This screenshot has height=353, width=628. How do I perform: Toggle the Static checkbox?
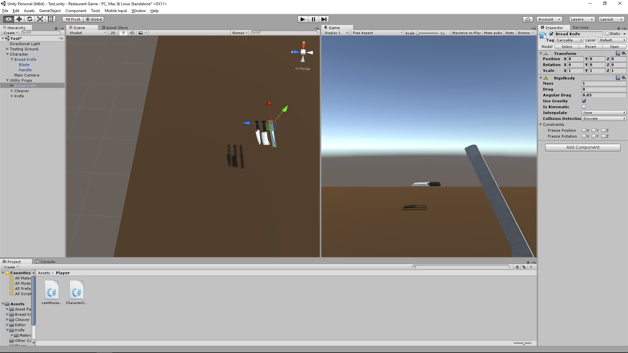pyautogui.click(x=607, y=34)
